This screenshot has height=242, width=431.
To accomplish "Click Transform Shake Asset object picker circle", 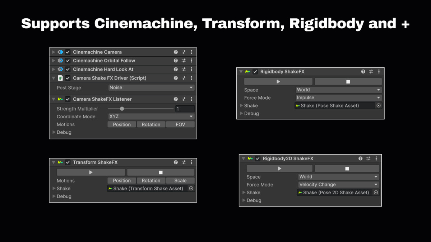I will point(191,188).
